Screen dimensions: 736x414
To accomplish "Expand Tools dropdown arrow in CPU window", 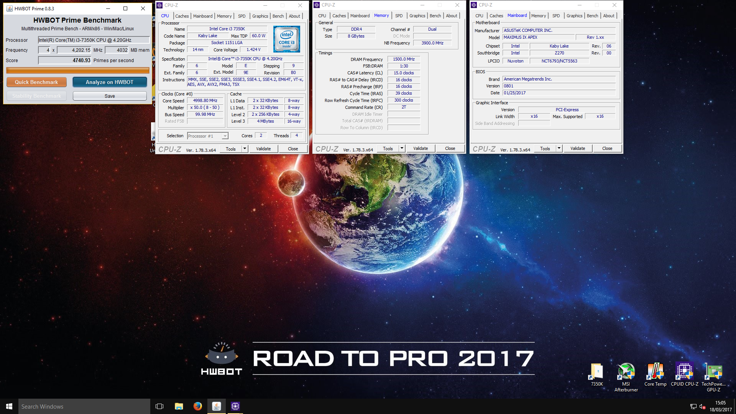I will (245, 149).
